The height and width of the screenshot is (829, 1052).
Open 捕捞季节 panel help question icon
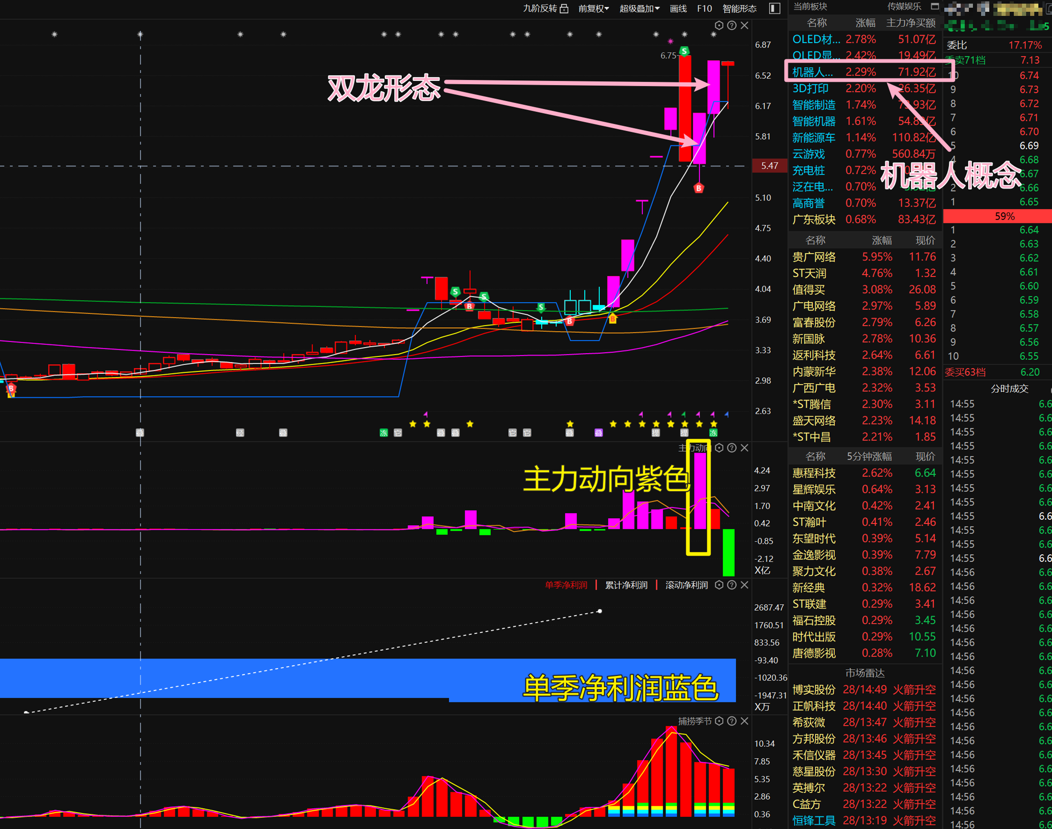(x=732, y=721)
